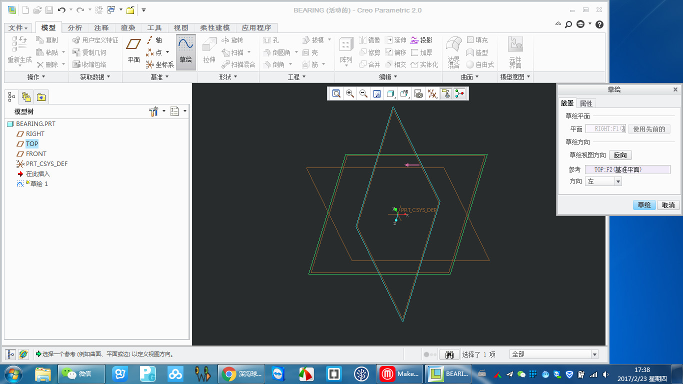
Task: Switch to the 工具 ribbon tab
Action: [154, 28]
